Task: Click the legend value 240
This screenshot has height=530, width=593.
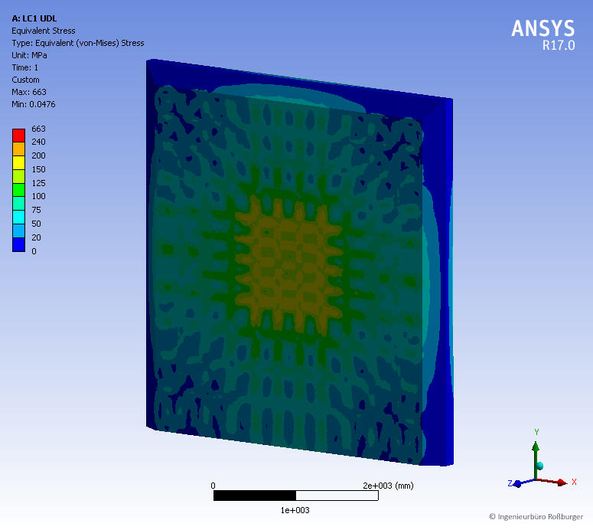Action: click(x=38, y=142)
